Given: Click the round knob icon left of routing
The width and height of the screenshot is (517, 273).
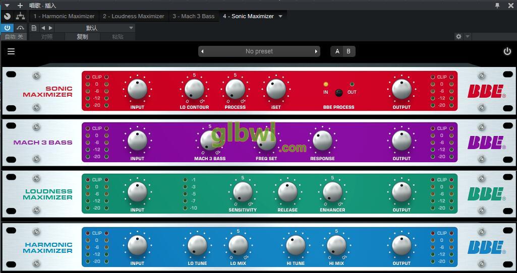Looking at the screenshot, I should [7, 16].
